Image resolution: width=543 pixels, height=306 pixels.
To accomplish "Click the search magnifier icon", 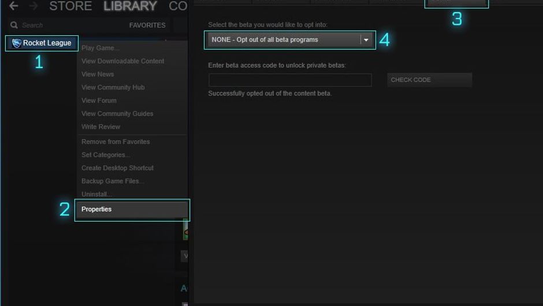I will pyautogui.click(x=14, y=25).
